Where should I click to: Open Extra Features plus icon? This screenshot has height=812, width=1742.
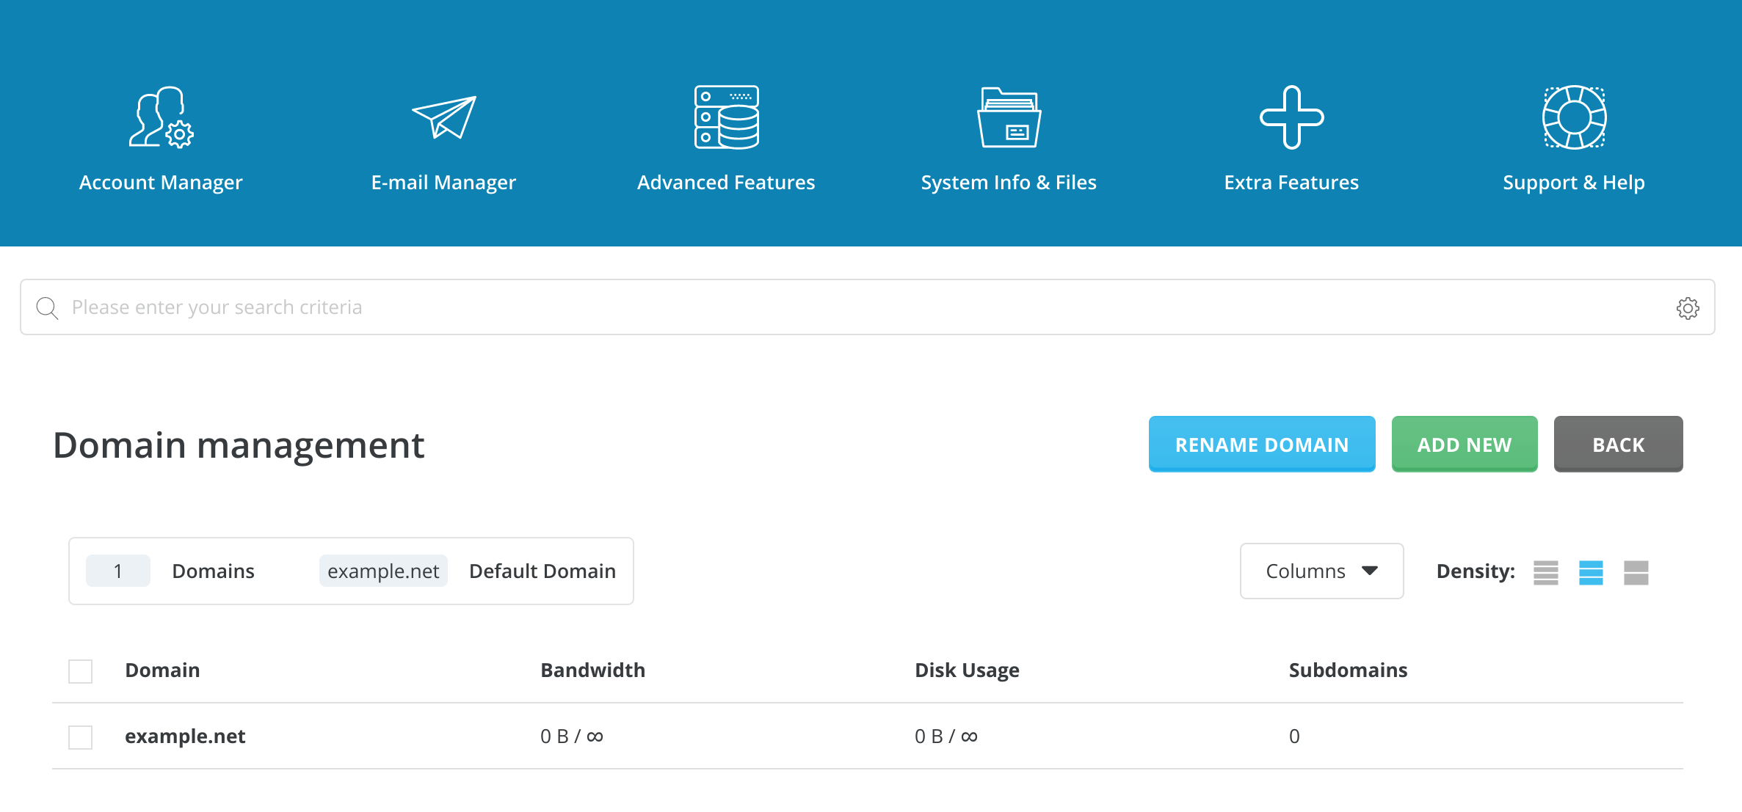click(x=1291, y=117)
